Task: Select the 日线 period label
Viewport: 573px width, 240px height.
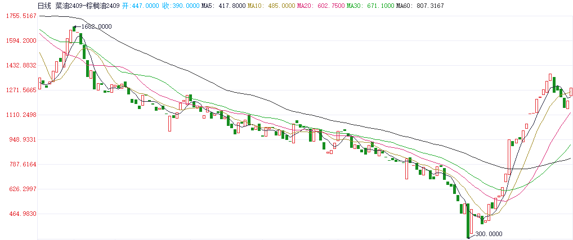Action: tap(45, 6)
